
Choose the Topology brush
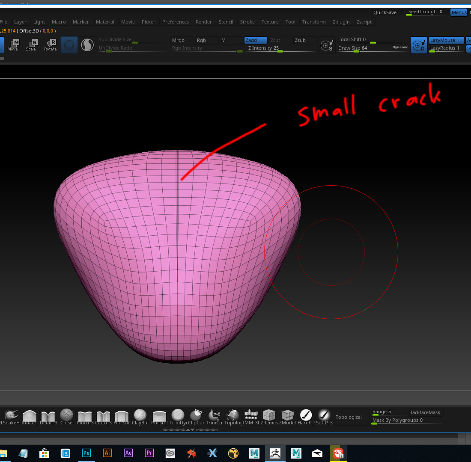(x=233, y=417)
